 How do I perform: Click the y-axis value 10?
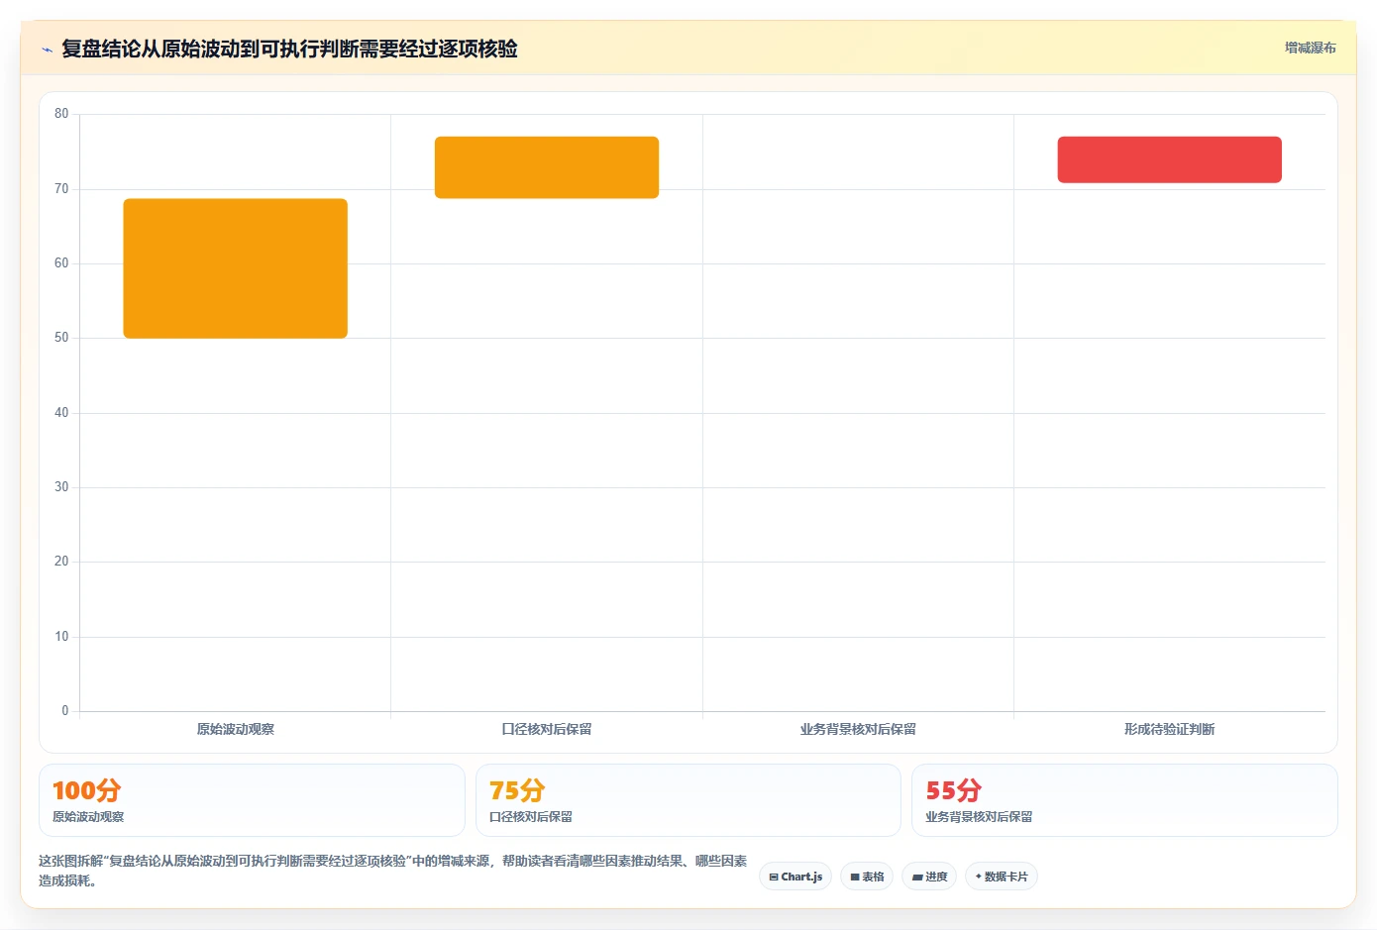[61, 637]
